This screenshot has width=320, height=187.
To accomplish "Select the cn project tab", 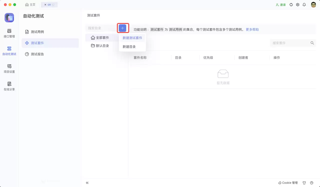I will tap(49, 5).
